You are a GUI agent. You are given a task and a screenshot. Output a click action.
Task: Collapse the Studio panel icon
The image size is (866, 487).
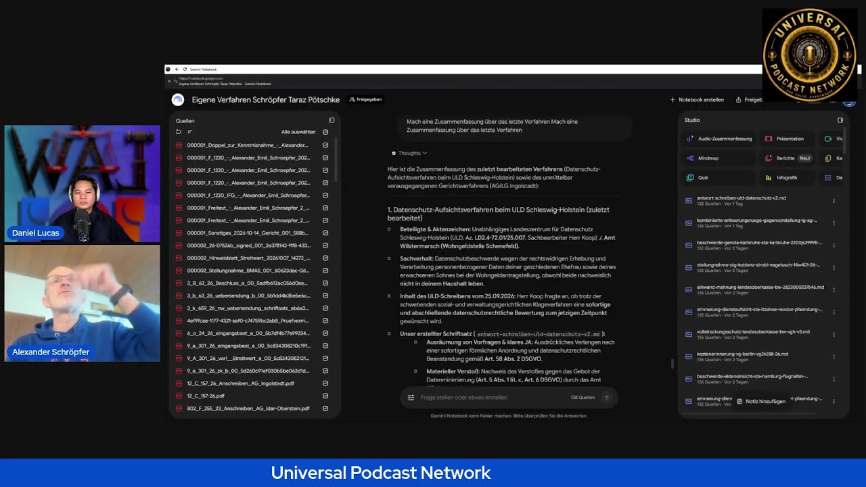(840, 120)
